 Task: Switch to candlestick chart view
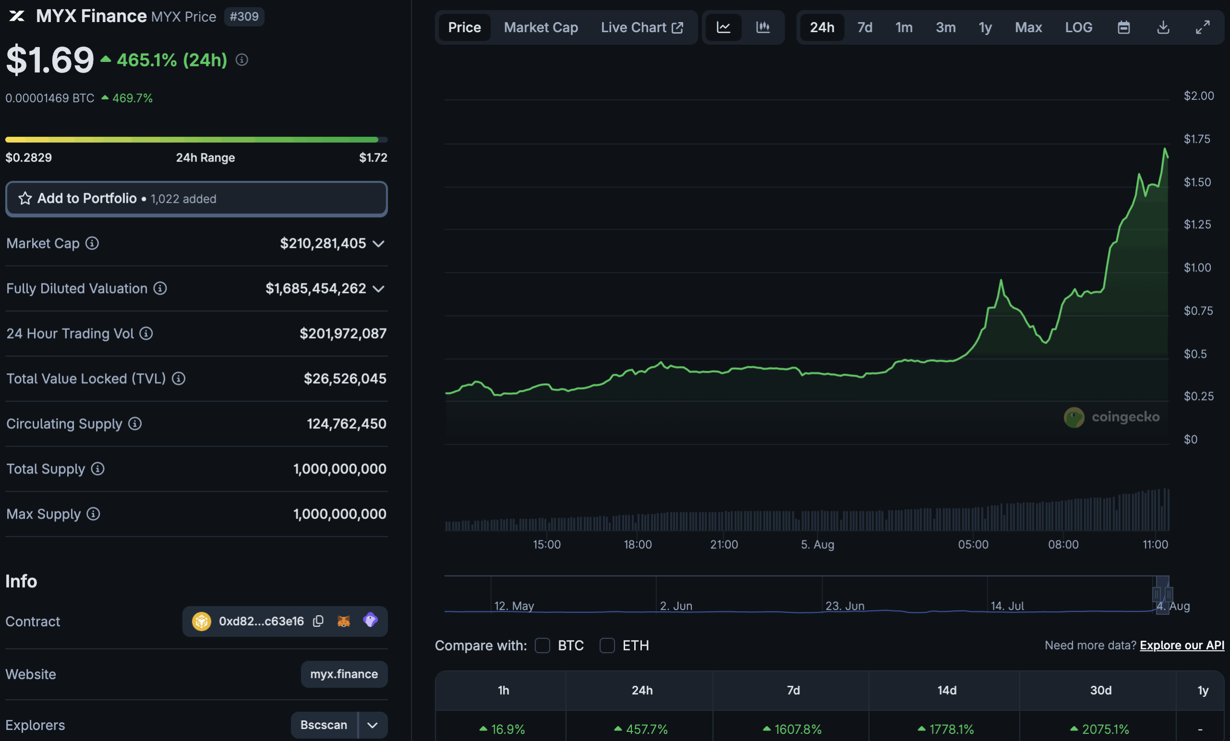(763, 27)
